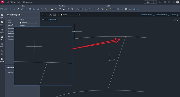The image size is (180, 97).
Task: Click the Zoom Window icon
Action: point(55,15)
